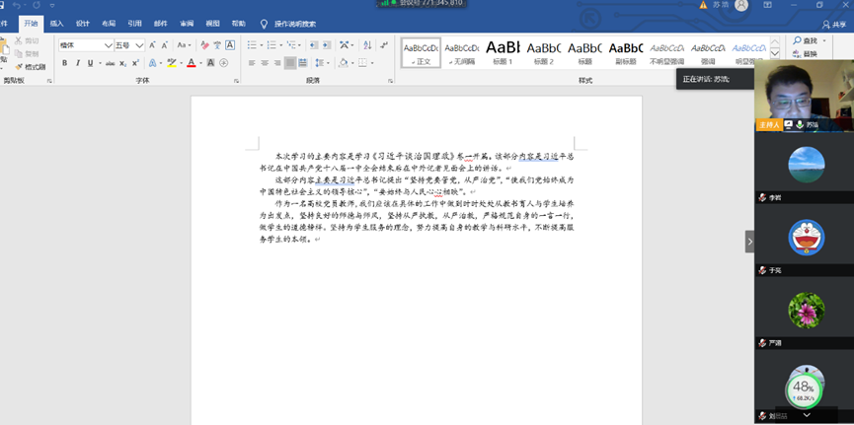Click the Format Painter icon

tap(30, 67)
